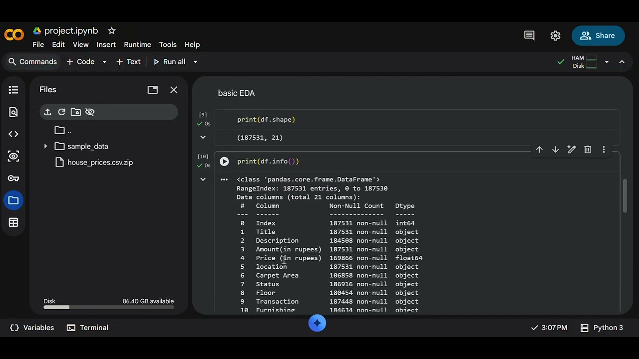This screenshot has height=359, width=639.
Task: Open the Run all dropdown arrow
Action: point(195,62)
